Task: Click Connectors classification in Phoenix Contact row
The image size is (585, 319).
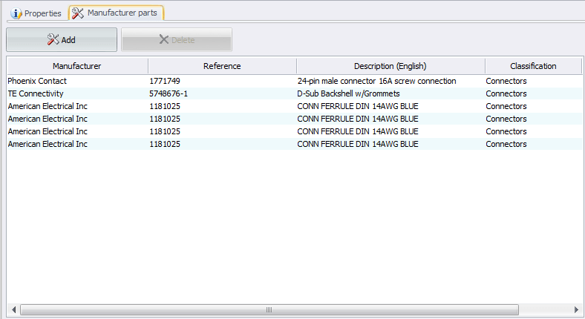Action: click(x=506, y=81)
